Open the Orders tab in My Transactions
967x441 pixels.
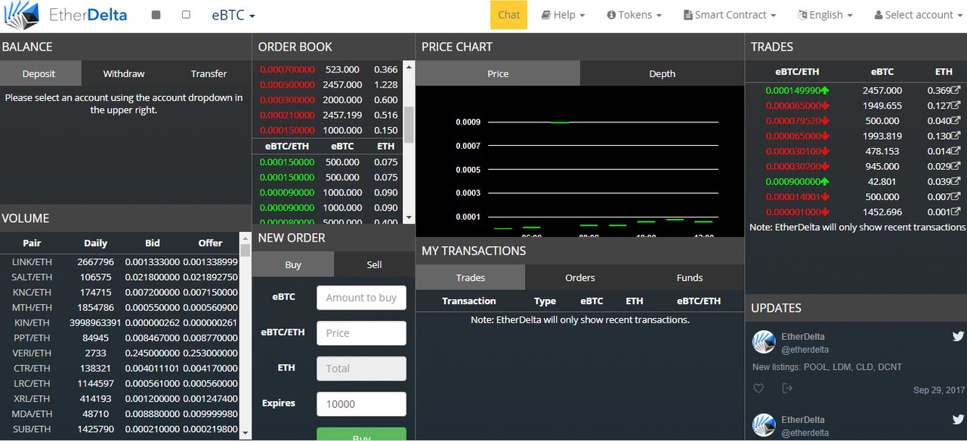click(580, 277)
